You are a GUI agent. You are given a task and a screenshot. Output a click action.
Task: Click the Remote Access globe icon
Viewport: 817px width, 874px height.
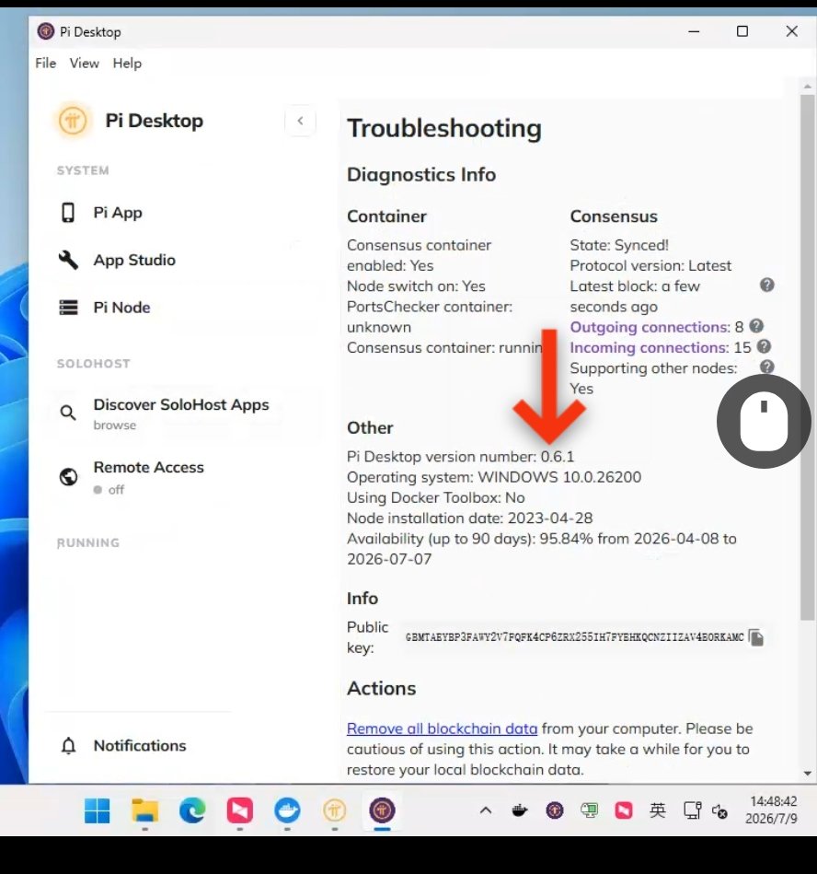(68, 476)
